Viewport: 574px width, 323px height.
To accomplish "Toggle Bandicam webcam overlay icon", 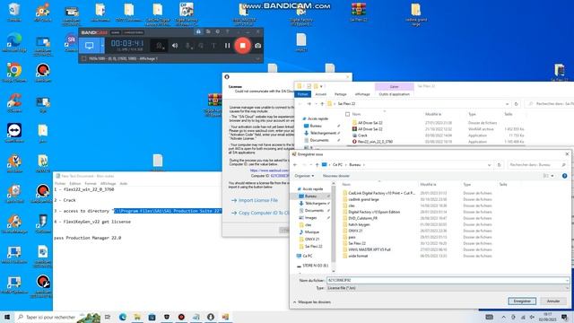I will pyautogui.click(x=160, y=46).
